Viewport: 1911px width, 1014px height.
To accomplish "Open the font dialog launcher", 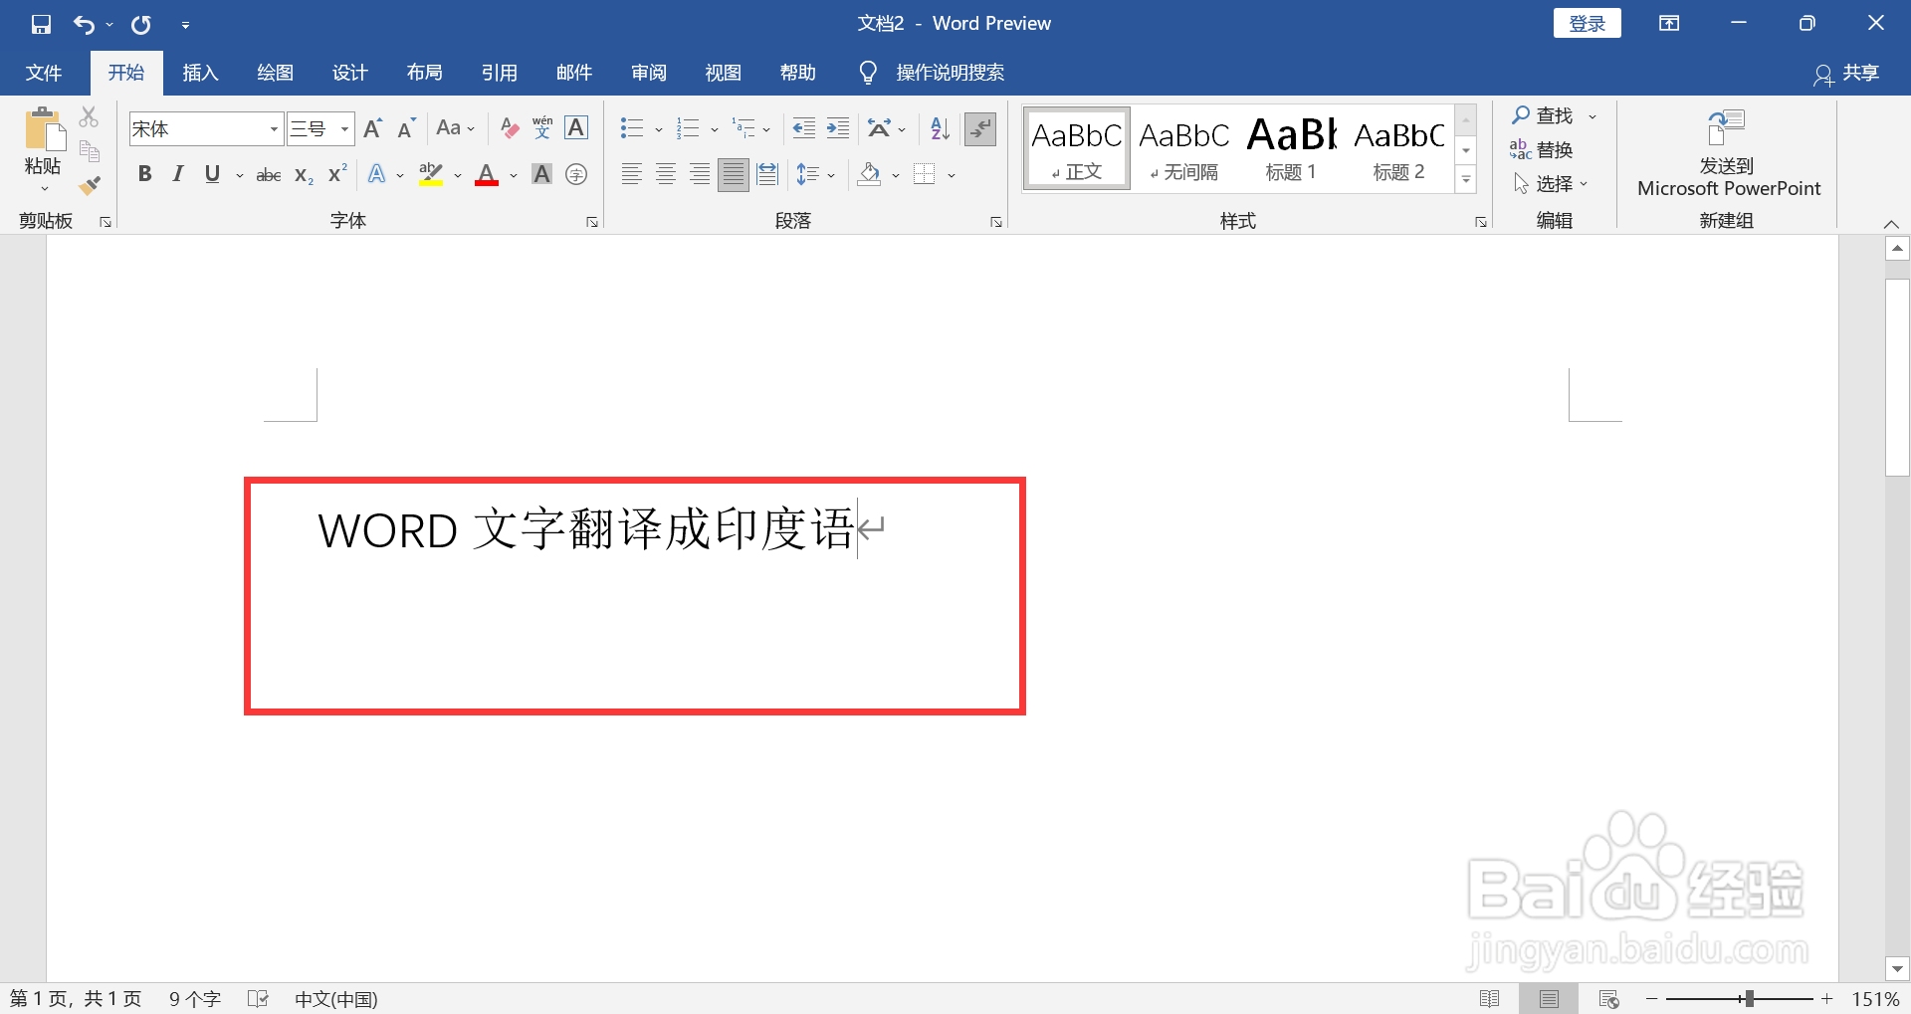I will click(592, 222).
